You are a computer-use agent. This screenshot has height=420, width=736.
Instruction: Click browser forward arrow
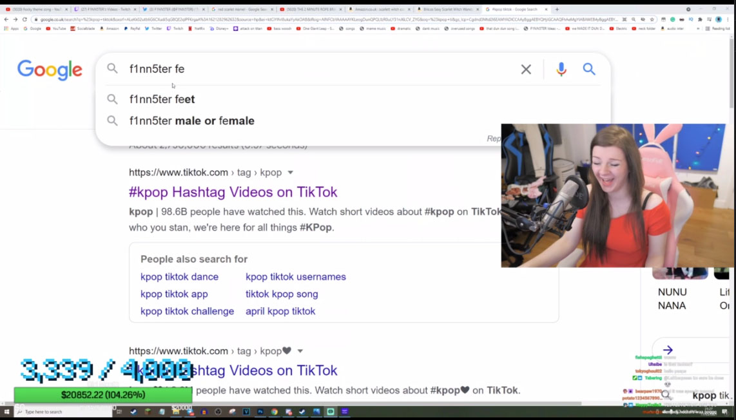pyautogui.click(x=15, y=19)
